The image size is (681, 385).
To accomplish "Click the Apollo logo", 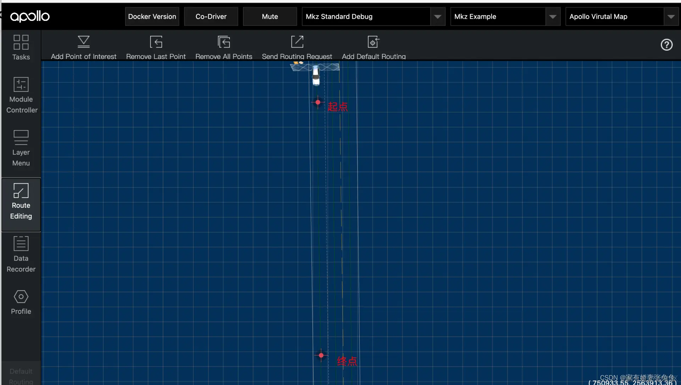I will coord(30,16).
